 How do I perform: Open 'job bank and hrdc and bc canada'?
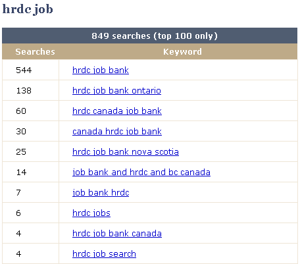(141, 172)
